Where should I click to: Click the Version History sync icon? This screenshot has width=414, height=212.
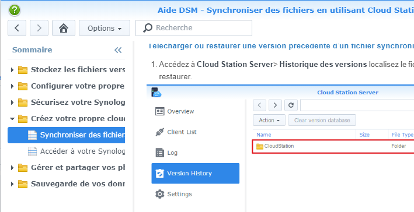(x=160, y=174)
